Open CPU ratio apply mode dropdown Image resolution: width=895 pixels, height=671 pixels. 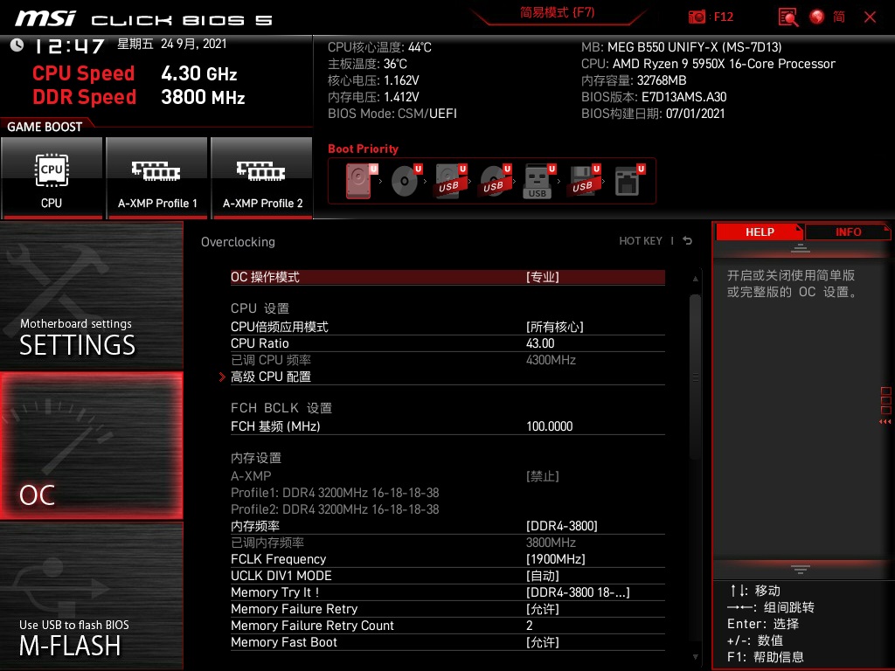(447, 327)
